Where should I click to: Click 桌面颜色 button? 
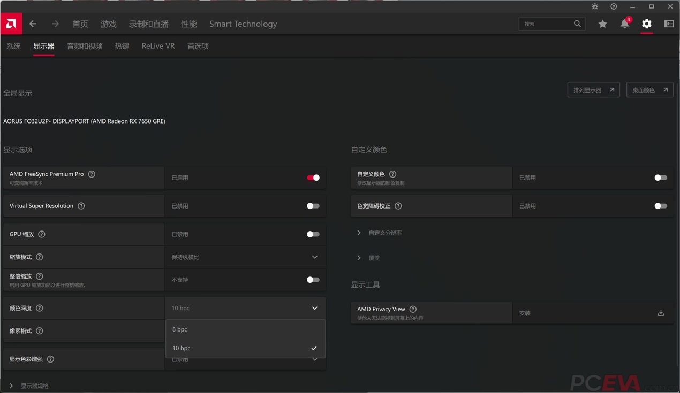649,90
